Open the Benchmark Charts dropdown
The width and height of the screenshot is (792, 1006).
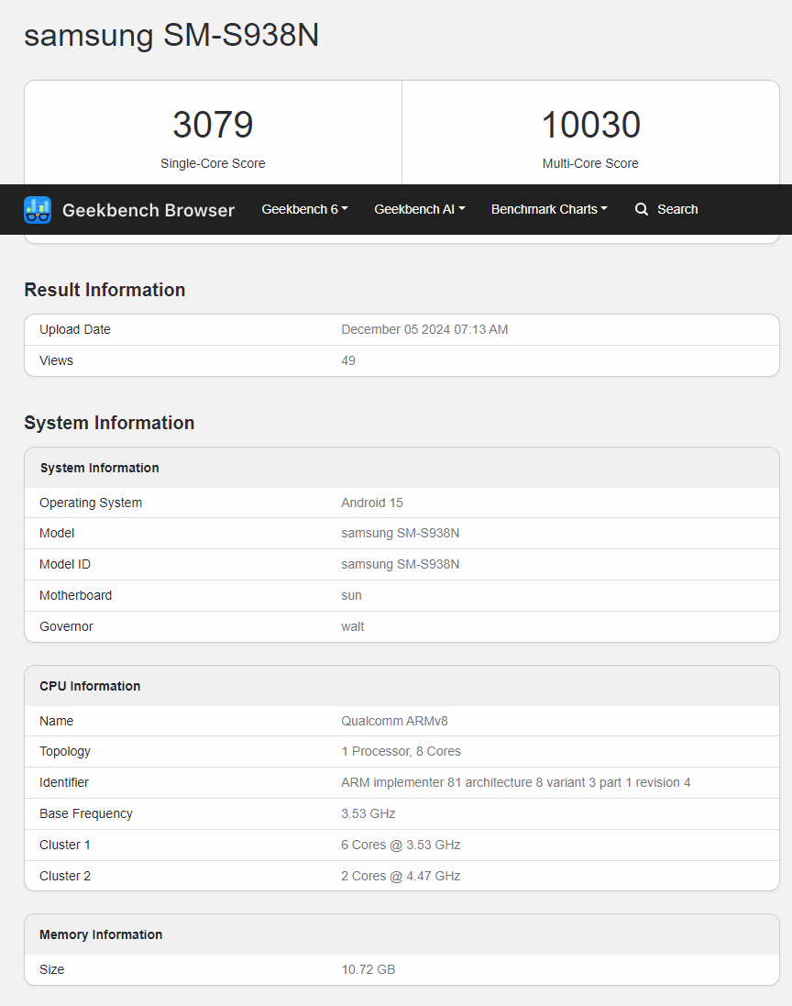coord(549,209)
